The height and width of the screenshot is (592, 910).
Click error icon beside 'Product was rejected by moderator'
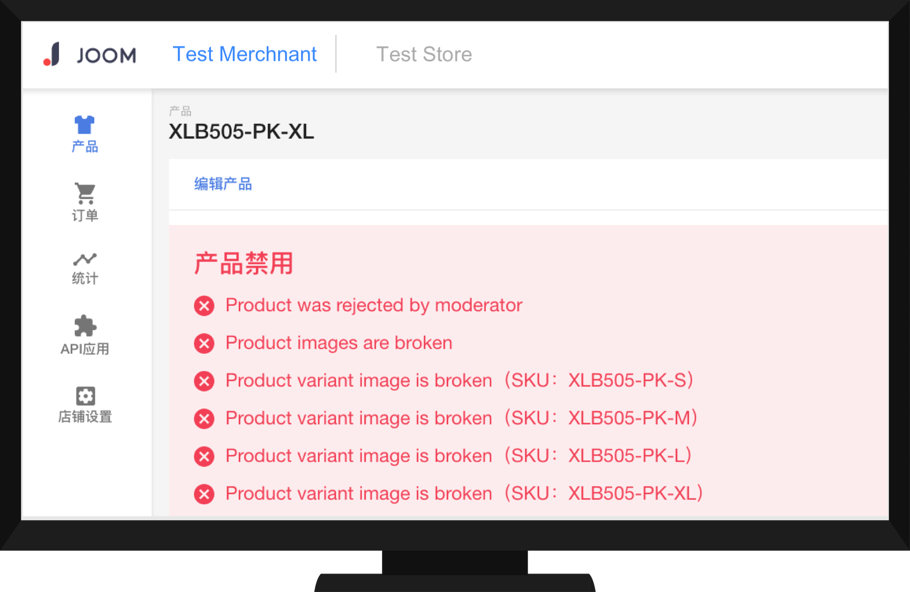tap(203, 306)
